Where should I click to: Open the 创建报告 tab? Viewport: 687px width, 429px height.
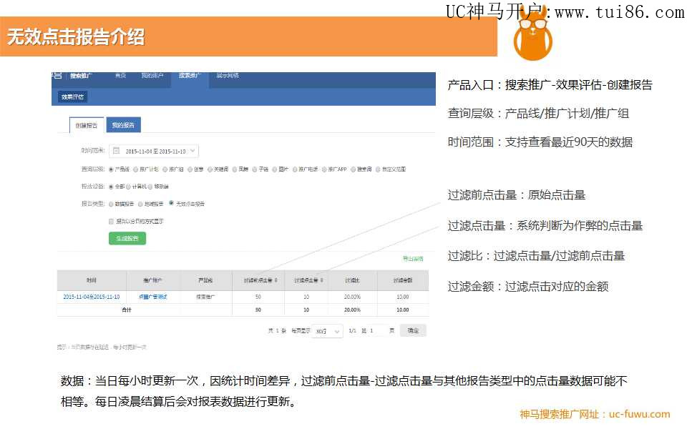86,125
